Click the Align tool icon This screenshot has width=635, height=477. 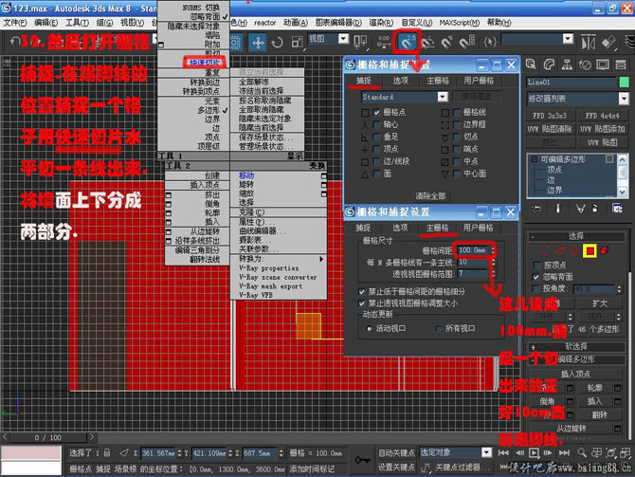608,42
